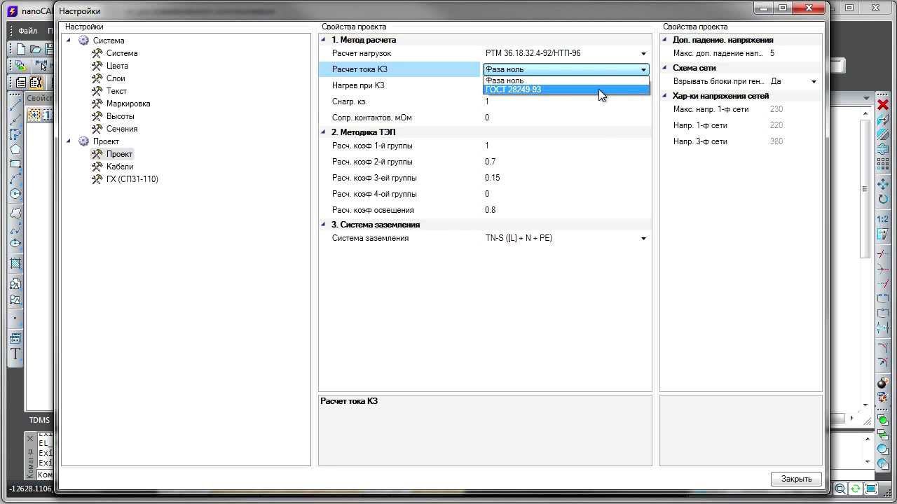Viewport: 897px width, 504px height.
Task: Select the Scale 1:2 tool
Action: [x=883, y=219]
